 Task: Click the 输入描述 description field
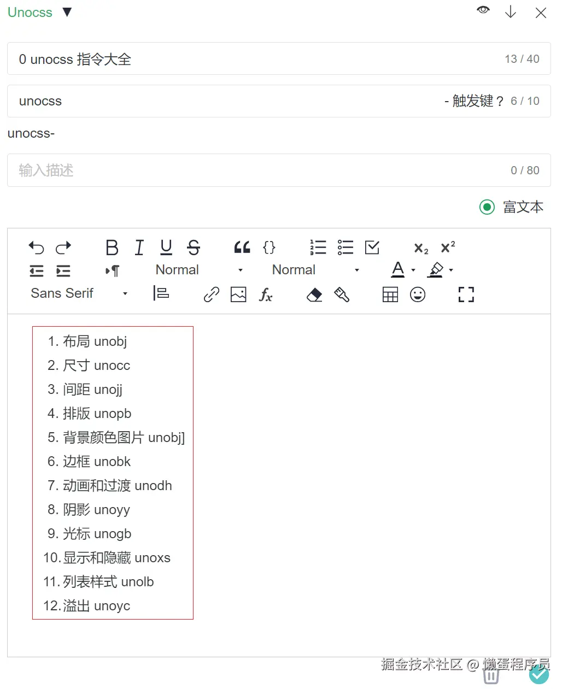(279, 170)
